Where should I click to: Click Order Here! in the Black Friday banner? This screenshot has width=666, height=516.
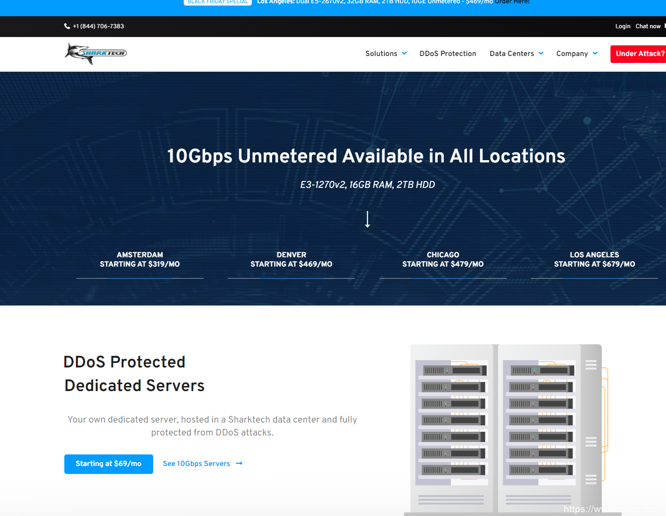coord(513,2)
